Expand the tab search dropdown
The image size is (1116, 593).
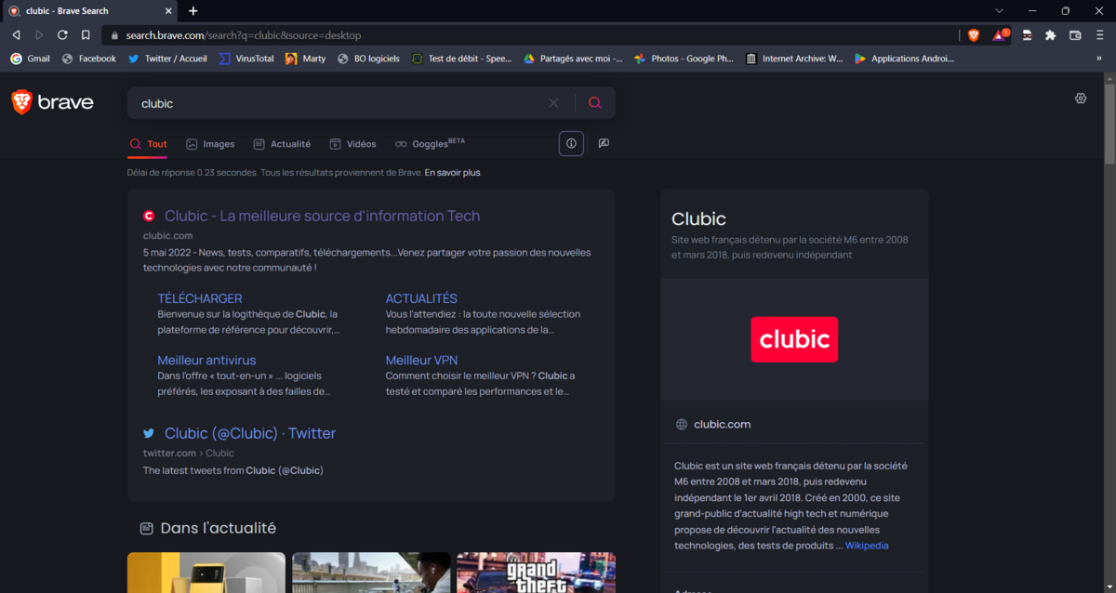(x=1000, y=11)
